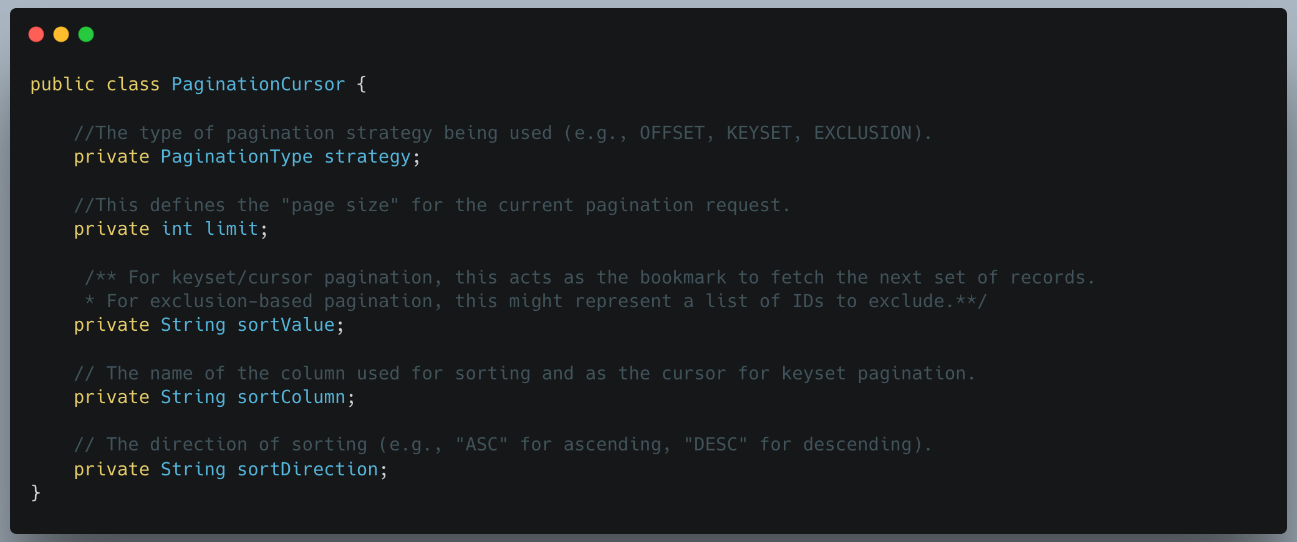Click the green maximize window button
This screenshot has width=1297, height=542.
pos(86,34)
